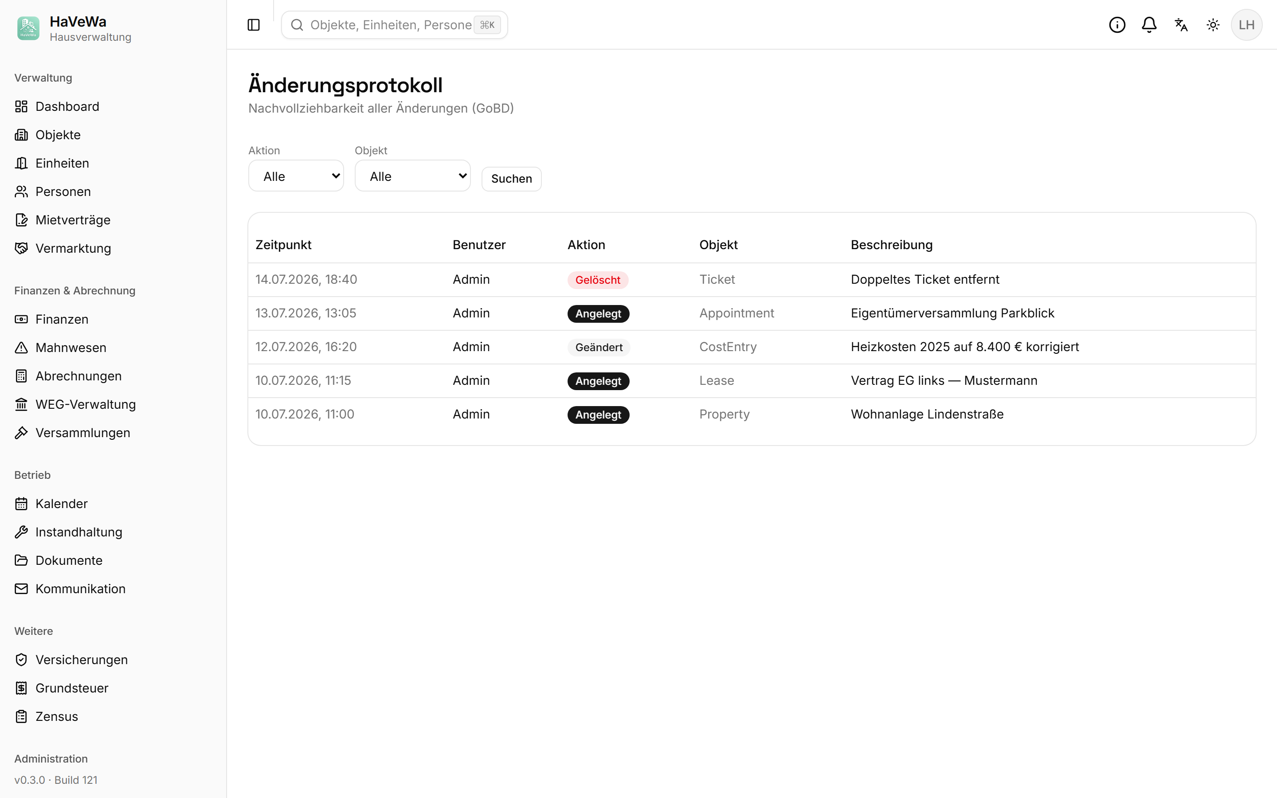
Task: Click the Suchen button
Action: pos(511,179)
